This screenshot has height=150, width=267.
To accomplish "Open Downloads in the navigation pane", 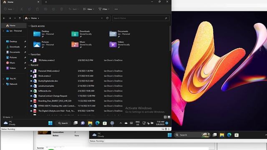I will pyautogui.click(x=15, y=47).
